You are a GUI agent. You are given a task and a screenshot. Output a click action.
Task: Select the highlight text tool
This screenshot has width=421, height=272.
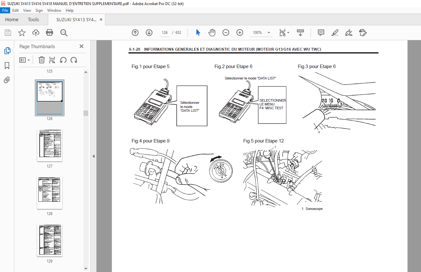tap(335, 33)
